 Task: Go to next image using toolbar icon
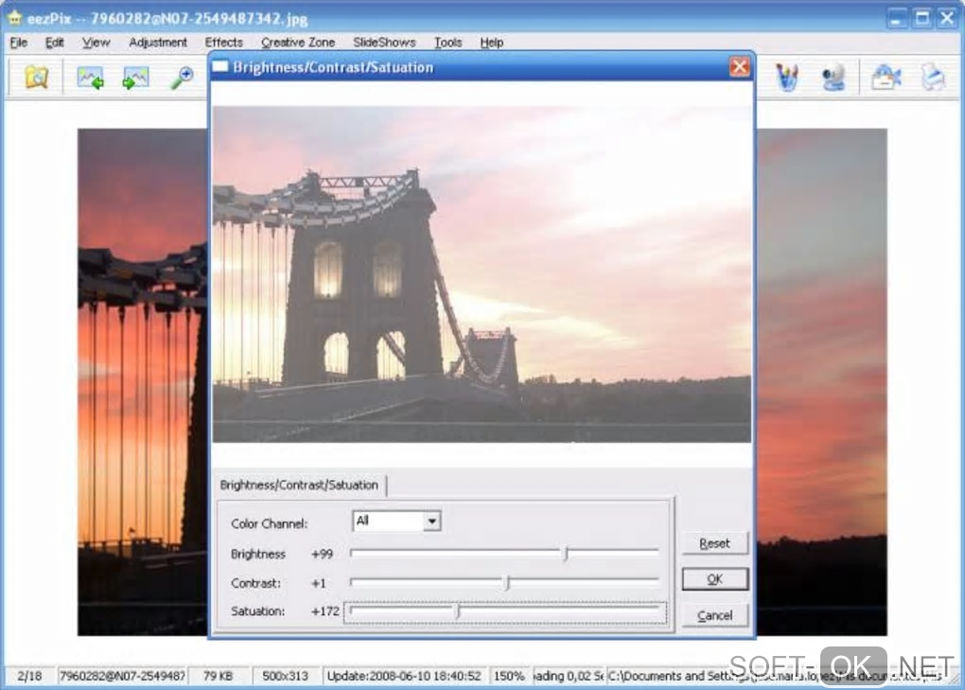(x=135, y=78)
